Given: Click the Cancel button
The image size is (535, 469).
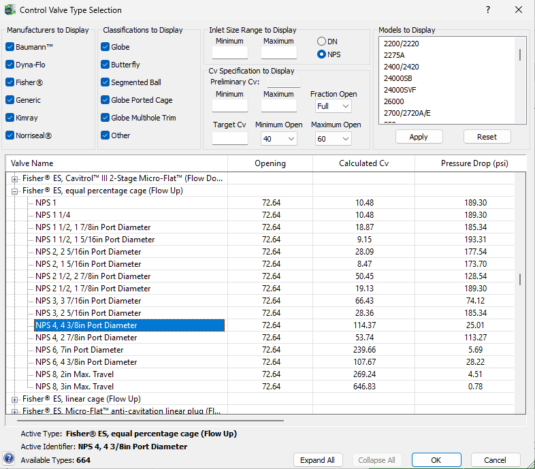Looking at the screenshot, I should [496, 460].
